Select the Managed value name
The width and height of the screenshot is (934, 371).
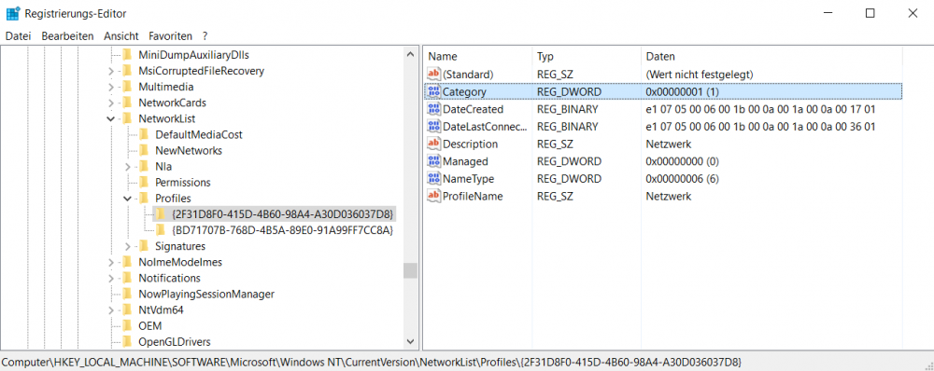tap(465, 161)
